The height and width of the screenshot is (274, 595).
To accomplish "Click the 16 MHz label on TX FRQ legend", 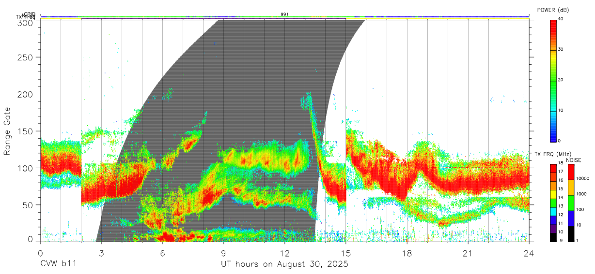I will [561, 180].
